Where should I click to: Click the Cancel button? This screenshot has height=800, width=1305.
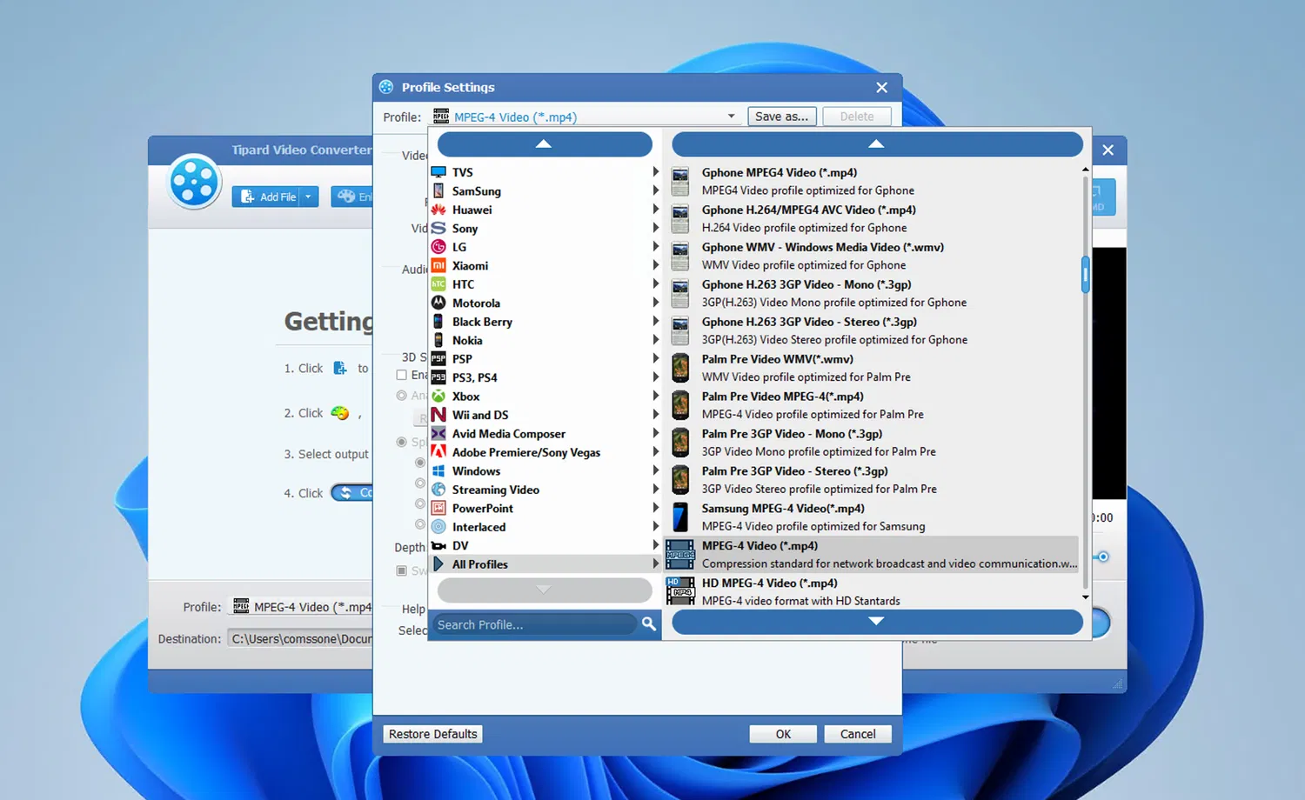click(x=858, y=734)
